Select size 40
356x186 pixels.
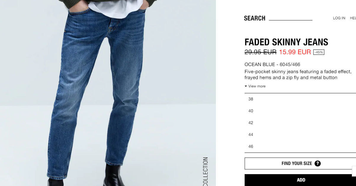point(300,111)
